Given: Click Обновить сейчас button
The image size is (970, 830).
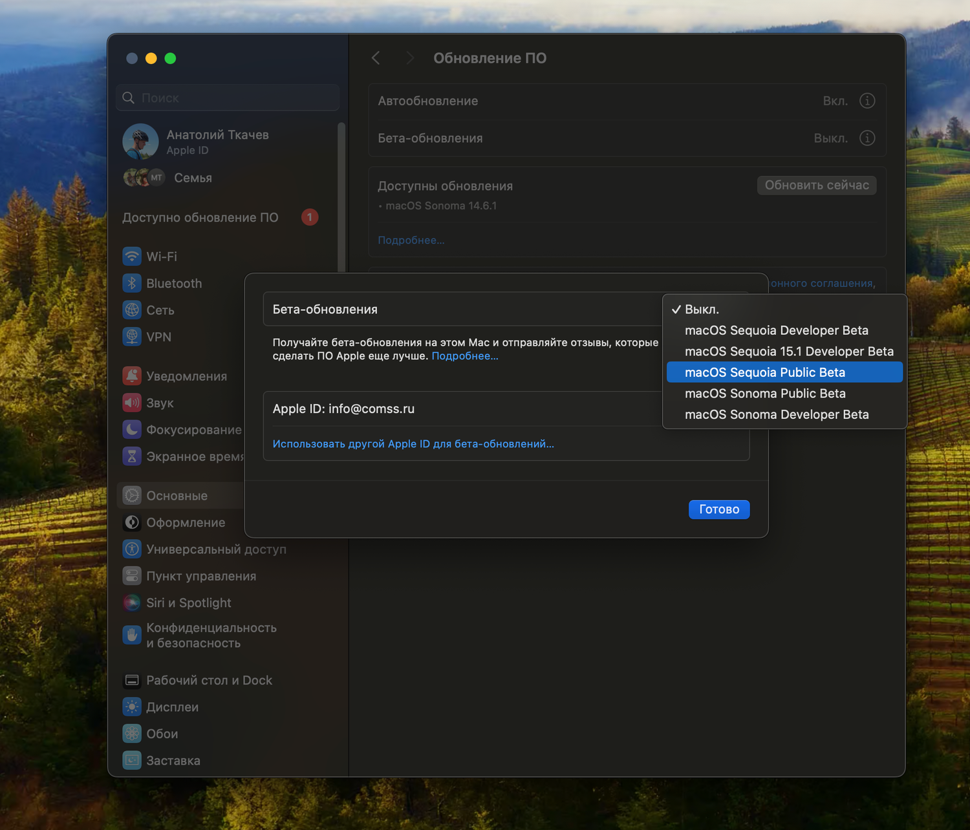Looking at the screenshot, I should pos(817,186).
